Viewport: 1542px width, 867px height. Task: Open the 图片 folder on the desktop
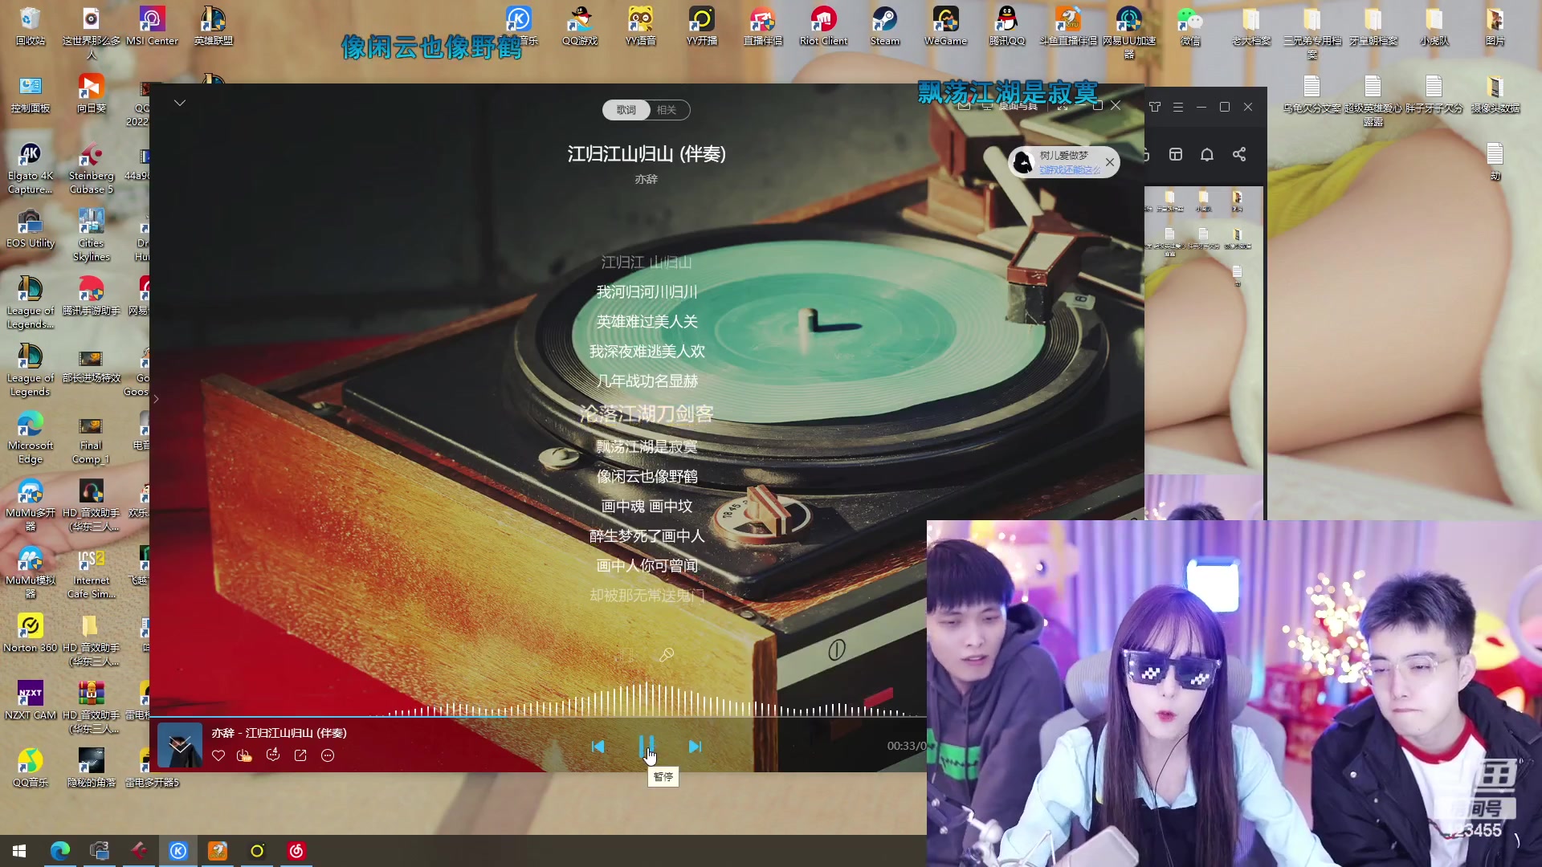coord(1495,26)
